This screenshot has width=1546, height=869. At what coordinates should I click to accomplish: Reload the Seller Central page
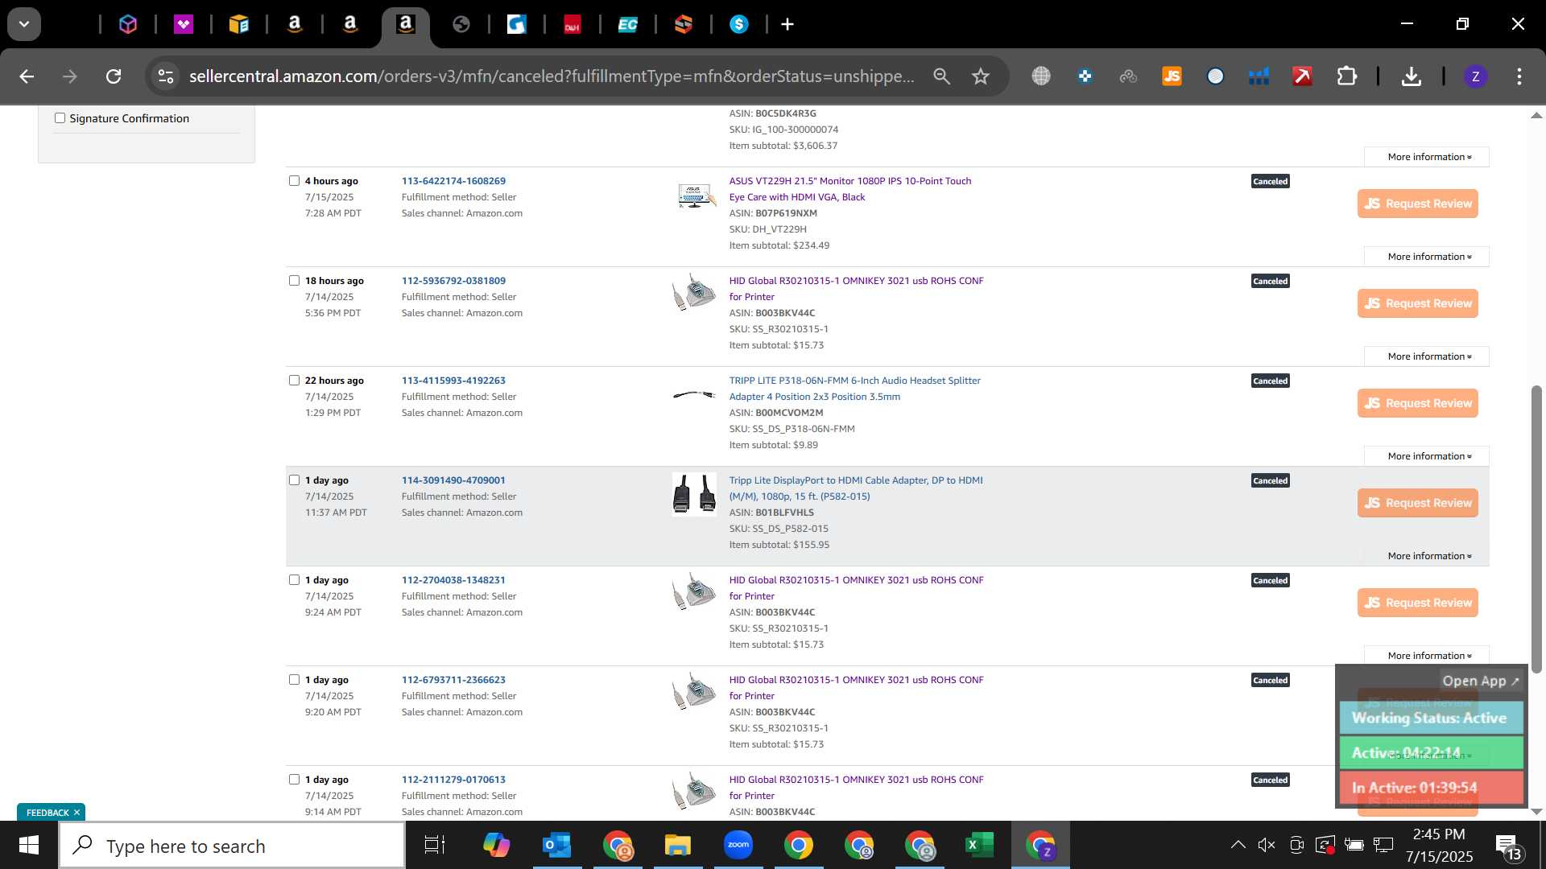point(114,76)
